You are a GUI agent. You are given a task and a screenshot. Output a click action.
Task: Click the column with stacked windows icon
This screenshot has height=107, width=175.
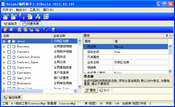[x=46, y=17]
